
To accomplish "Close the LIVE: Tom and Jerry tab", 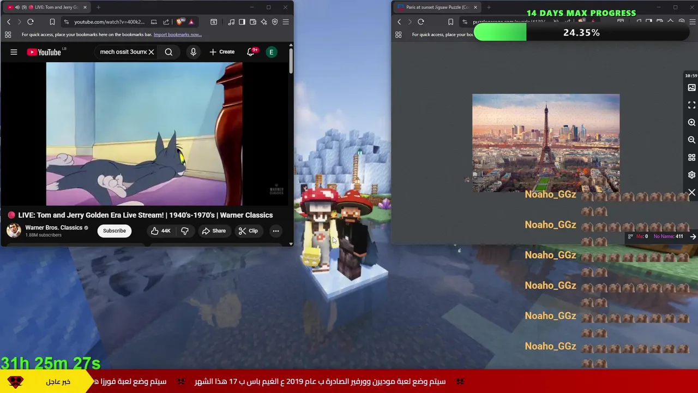I will [x=85, y=7].
